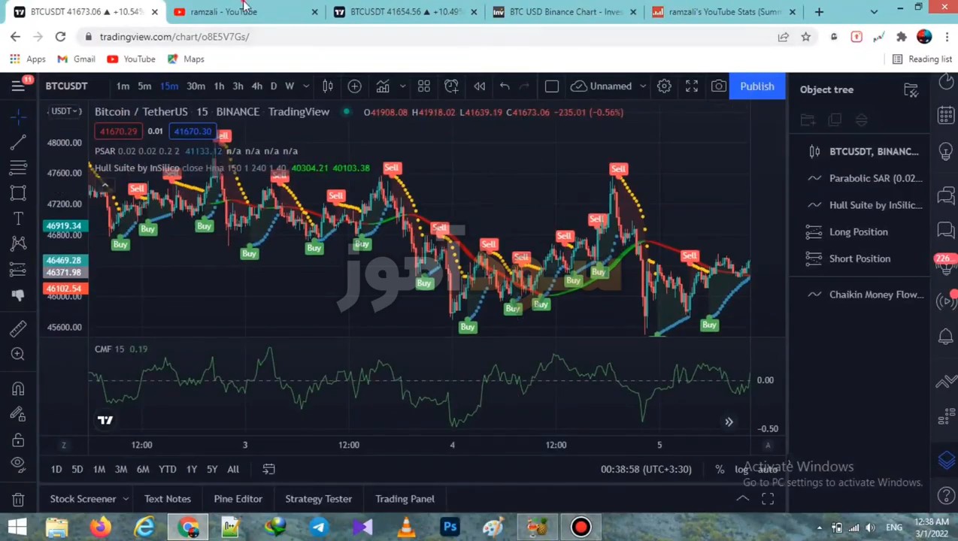
Task: Enter fullscreen mode icon
Action: (692, 86)
